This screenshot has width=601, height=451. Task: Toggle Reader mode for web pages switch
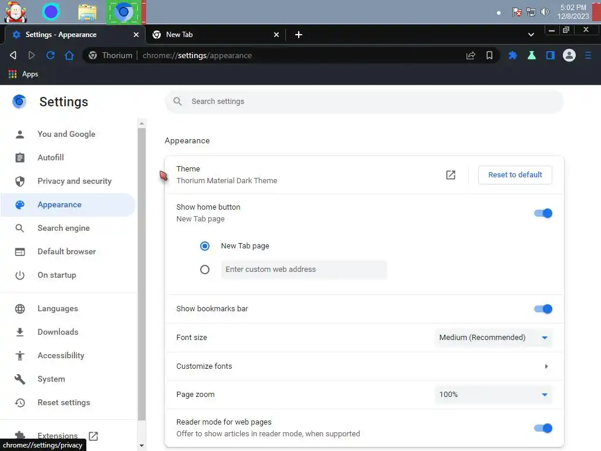pos(543,428)
